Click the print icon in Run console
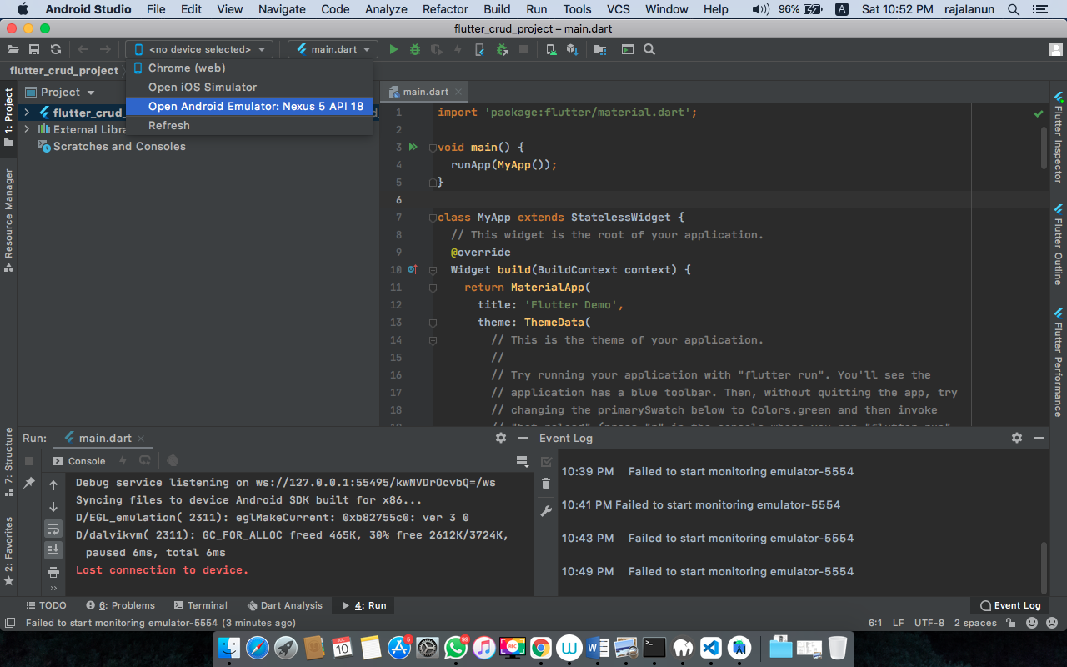This screenshot has height=667, width=1067. tap(53, 572)
